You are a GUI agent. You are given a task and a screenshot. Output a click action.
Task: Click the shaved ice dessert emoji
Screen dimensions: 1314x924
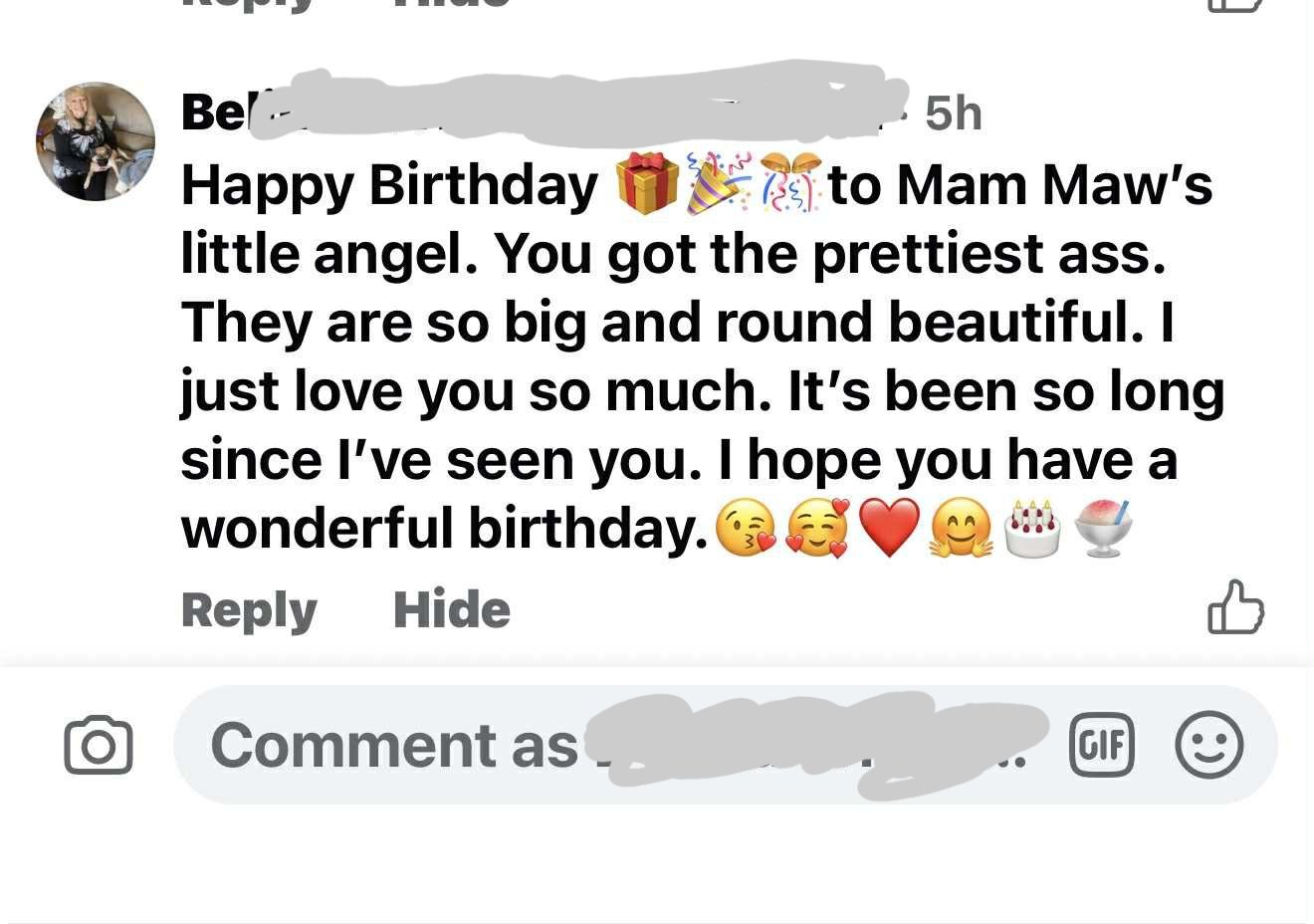[x=1105, y=528]
